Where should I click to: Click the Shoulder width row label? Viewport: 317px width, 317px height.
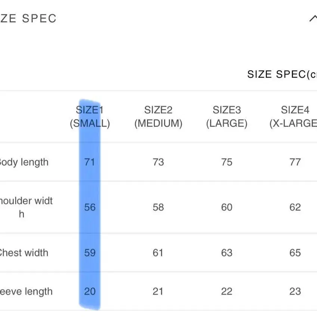point(26,207)
